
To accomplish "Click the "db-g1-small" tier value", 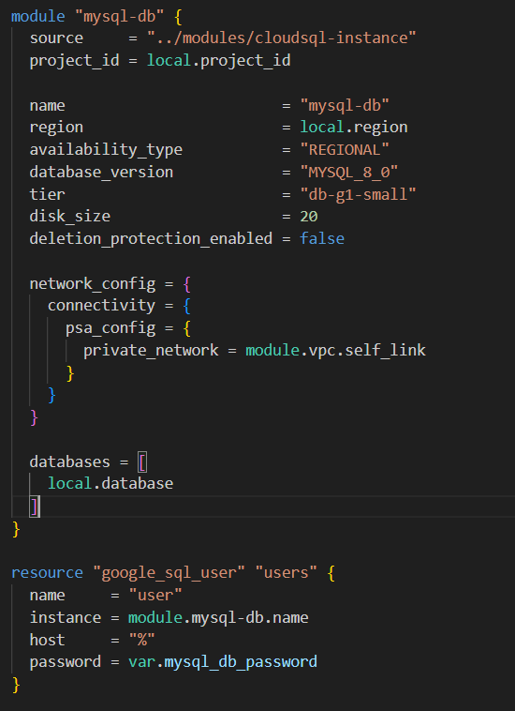I will [358, 194].
